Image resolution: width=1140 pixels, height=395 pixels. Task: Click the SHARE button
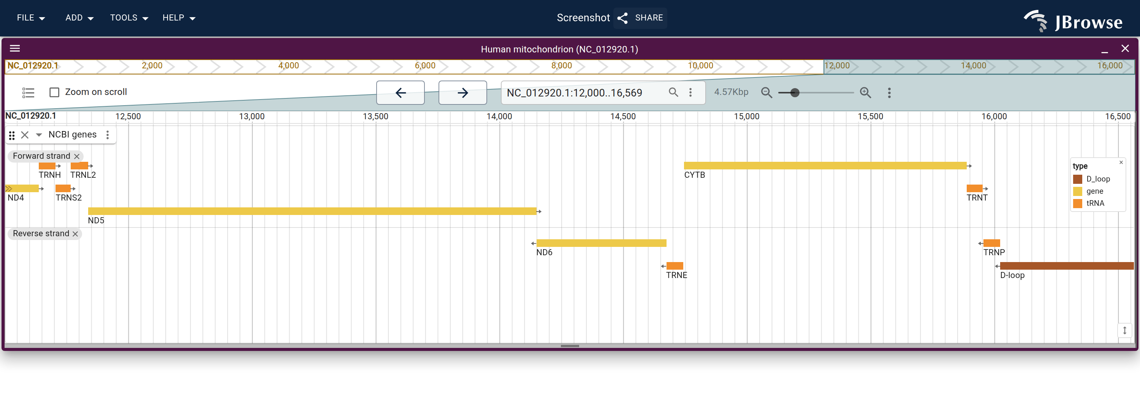coord(640,18)
